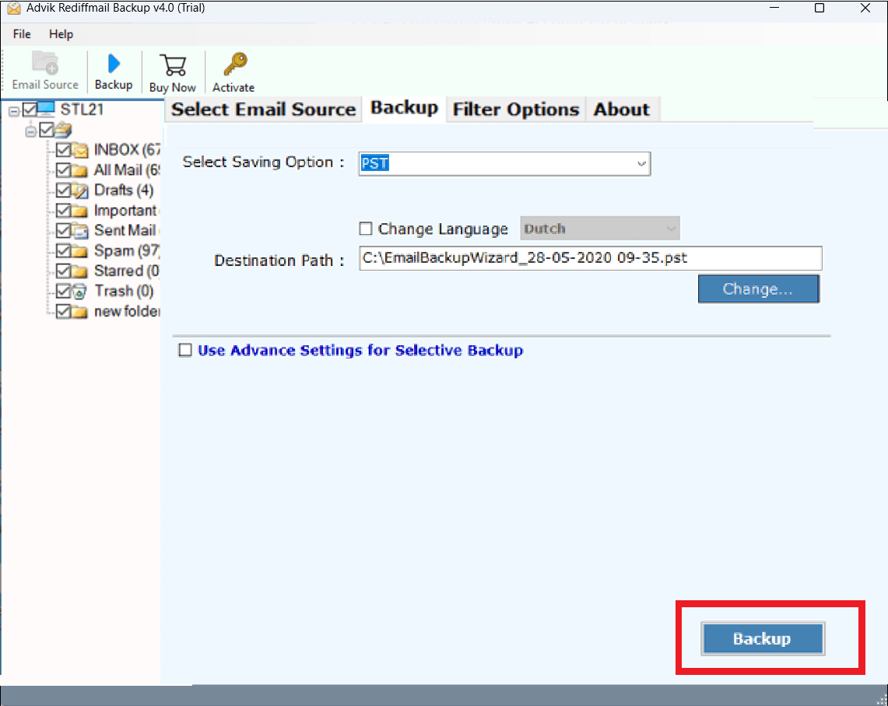This screenshot has height=706, width=888.
Task: Click the Change... destination button
Action: (x=758, y=289)
